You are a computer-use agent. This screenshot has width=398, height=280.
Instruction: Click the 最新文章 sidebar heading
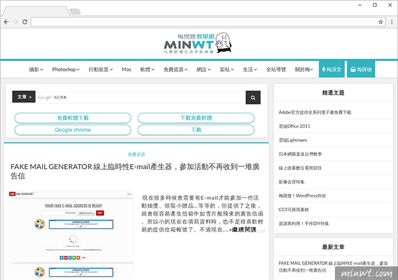coord(333,247)
